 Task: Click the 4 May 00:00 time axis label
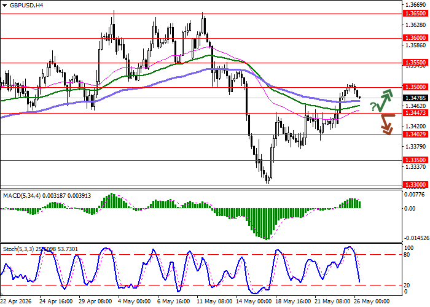135,301
